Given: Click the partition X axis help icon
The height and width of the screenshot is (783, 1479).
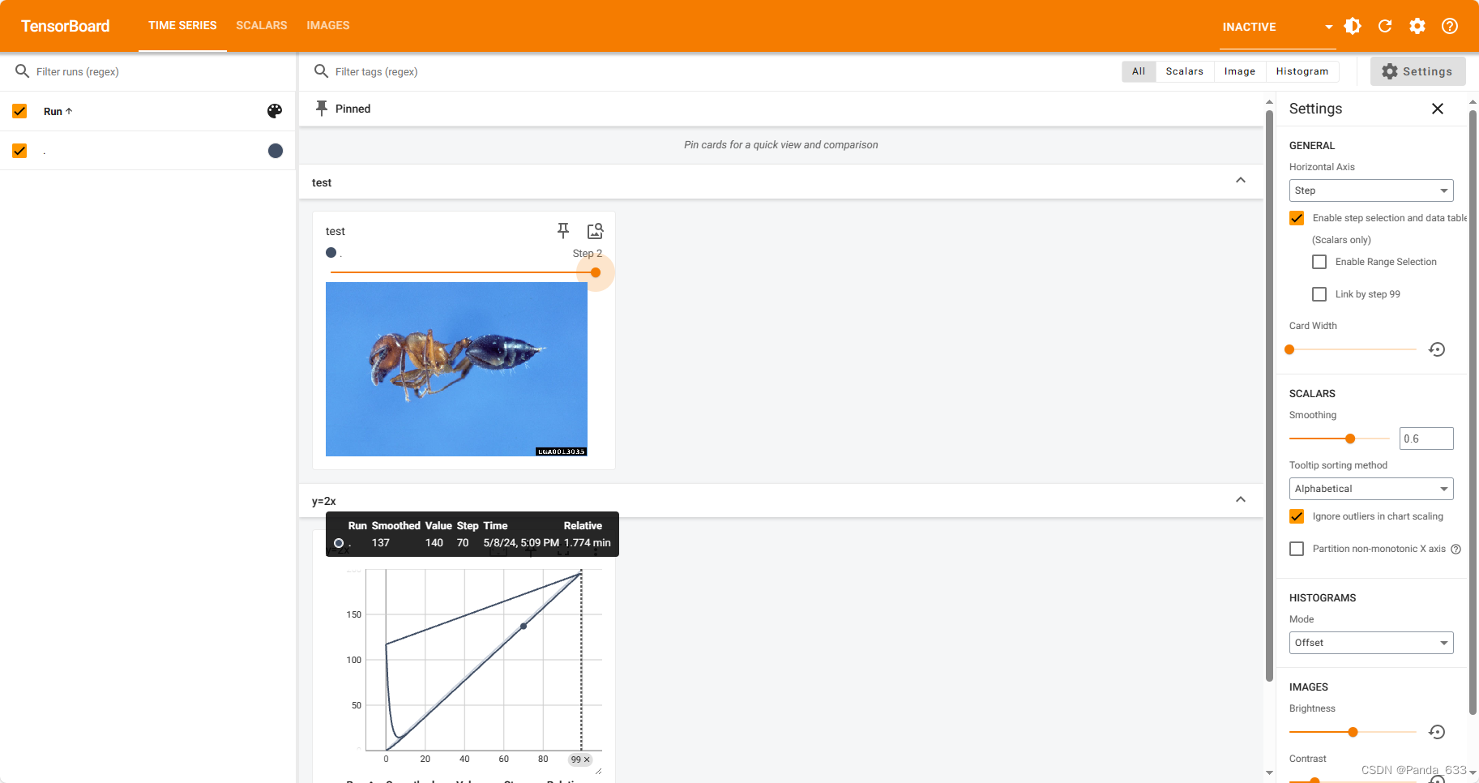Looking at the screenshot, I should (1455, 549).
